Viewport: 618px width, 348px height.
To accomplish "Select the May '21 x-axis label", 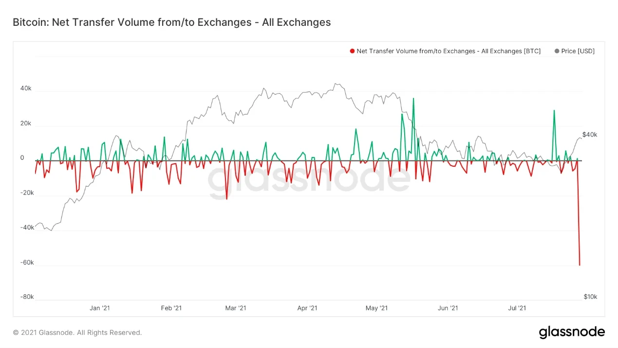I will [376, 308].
